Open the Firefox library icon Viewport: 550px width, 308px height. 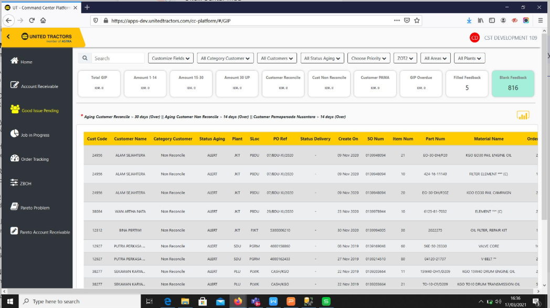click(481, 20)
